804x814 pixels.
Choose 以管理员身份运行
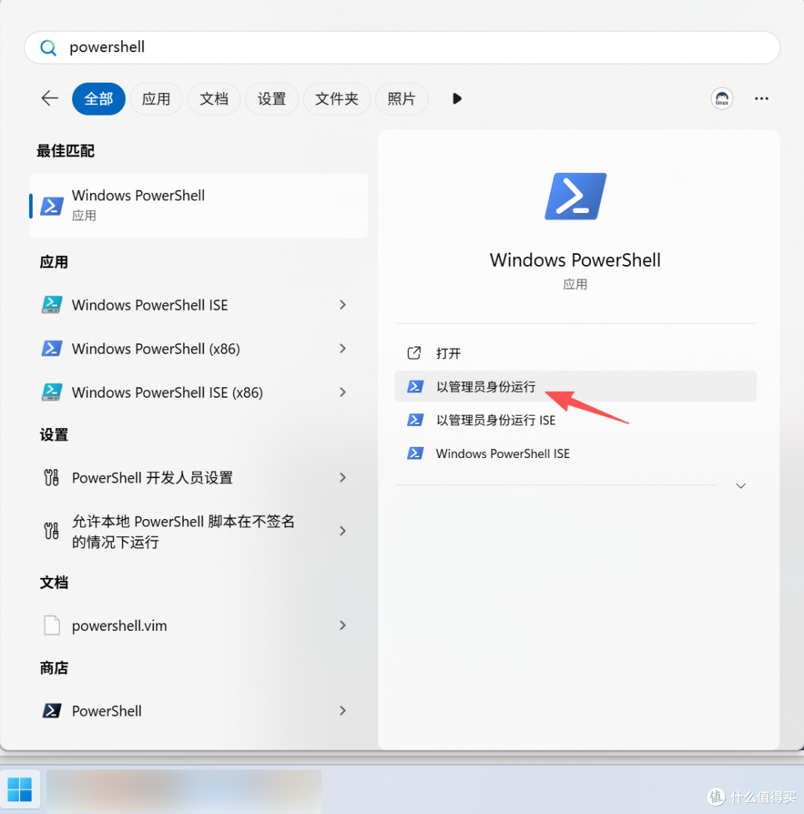(x=575, y=387)
